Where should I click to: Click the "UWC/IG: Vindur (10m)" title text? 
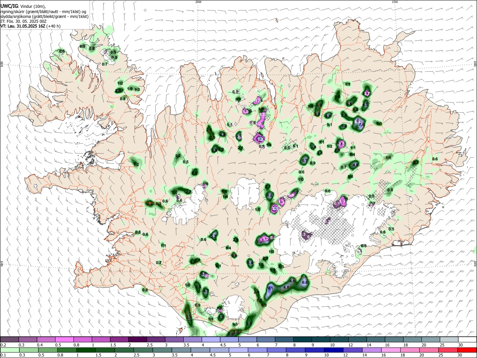pos(23,6)
